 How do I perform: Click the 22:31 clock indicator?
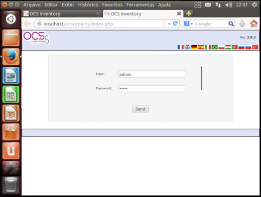(242, 5)
